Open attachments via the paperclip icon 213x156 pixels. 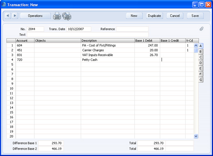pyautogui.click(x=201, y=29)
